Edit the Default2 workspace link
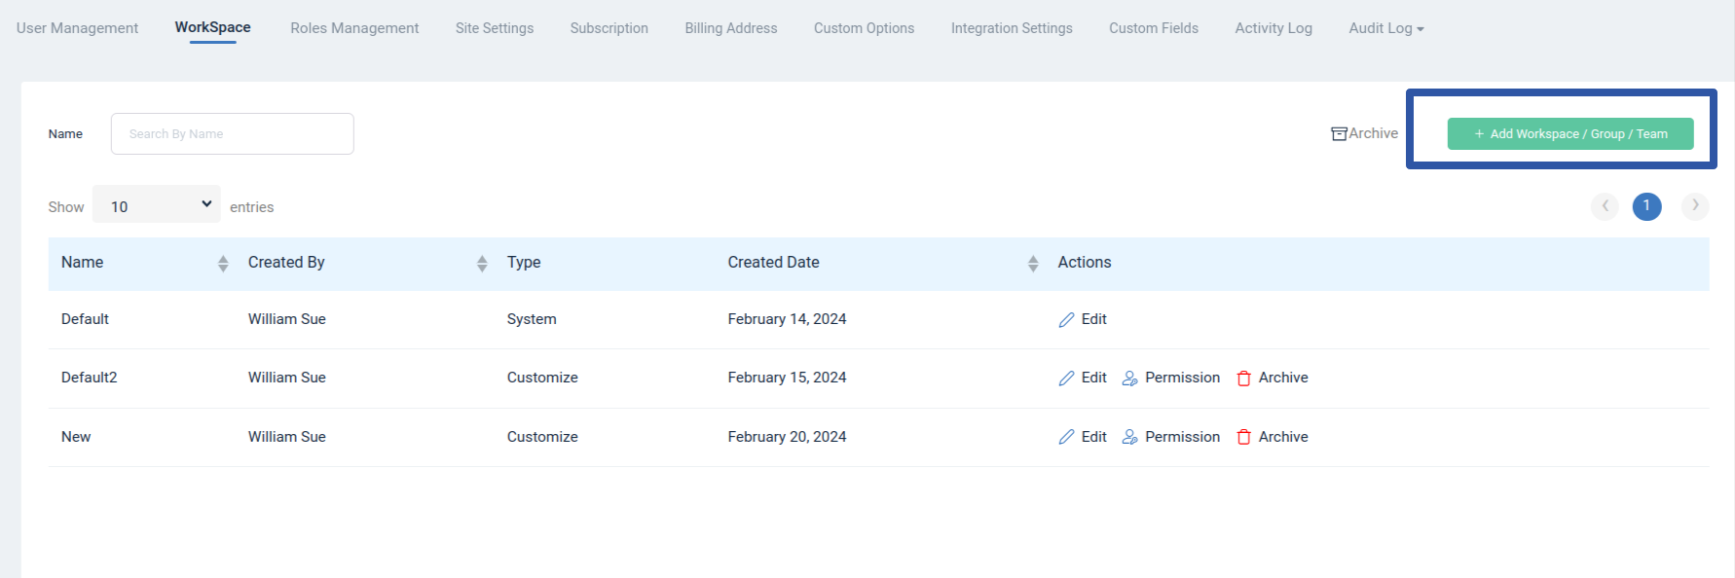The width and height of the screenshot is (1735, 578). 1093,378
